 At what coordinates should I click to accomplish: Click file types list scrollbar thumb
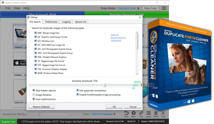click(x=137, y=42)
